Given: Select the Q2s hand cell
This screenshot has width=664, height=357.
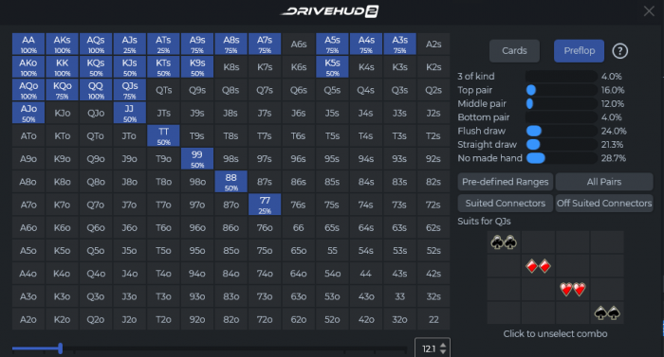Looking at the screenshot, I should point(433,90).
